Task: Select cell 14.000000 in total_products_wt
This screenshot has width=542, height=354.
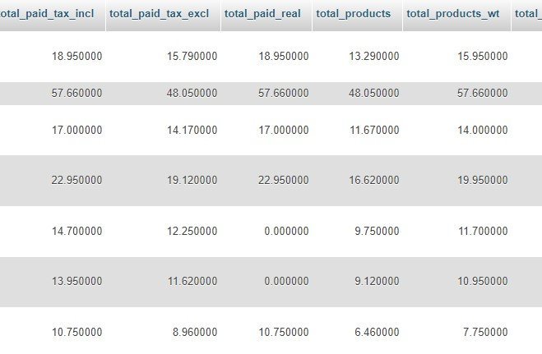Action: click(483, 130)
